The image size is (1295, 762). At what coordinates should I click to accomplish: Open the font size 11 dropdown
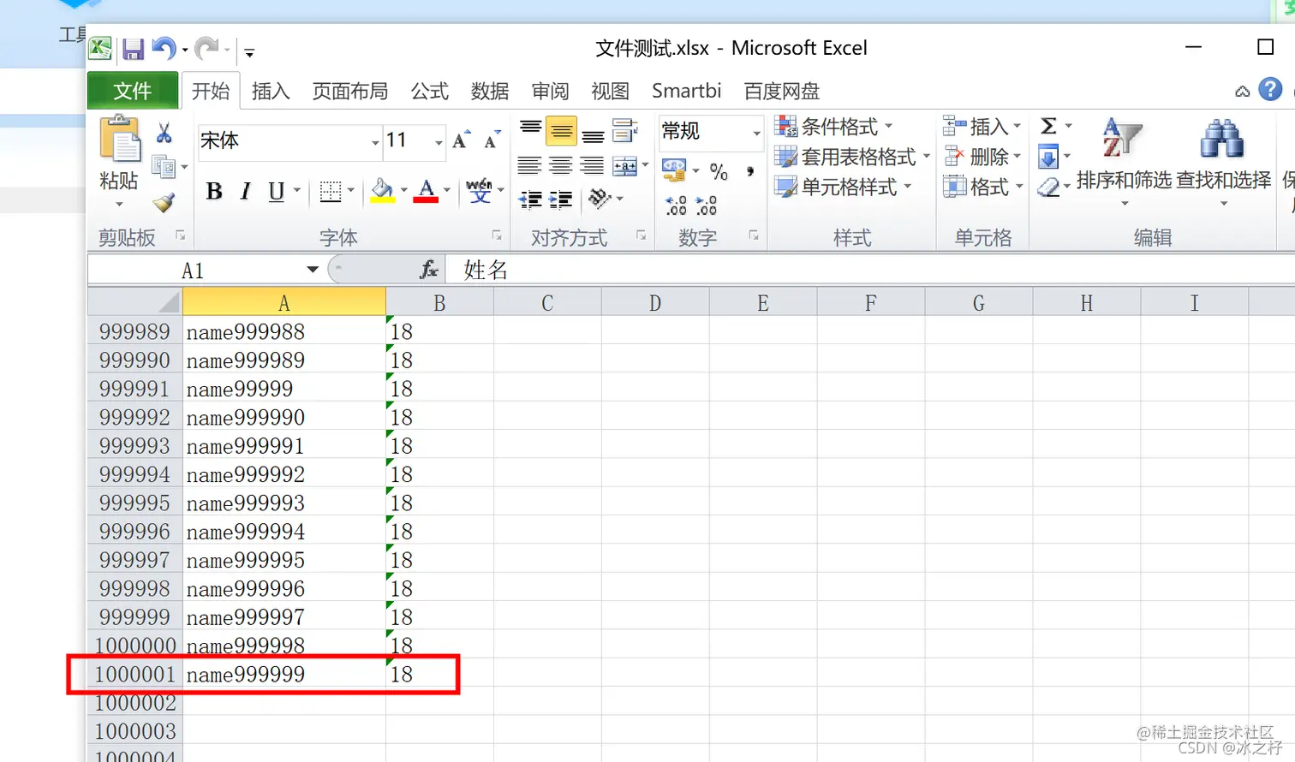click(x=439, y=142)
